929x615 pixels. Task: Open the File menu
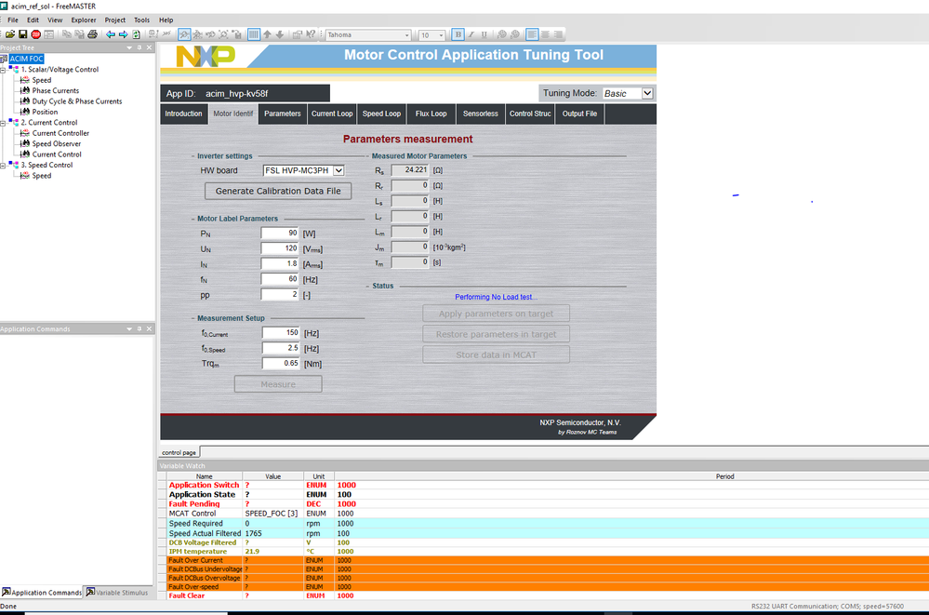[12, 20]
